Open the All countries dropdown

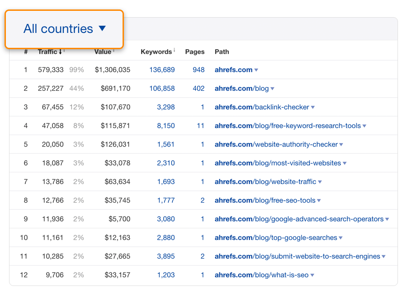coord(64,29)
